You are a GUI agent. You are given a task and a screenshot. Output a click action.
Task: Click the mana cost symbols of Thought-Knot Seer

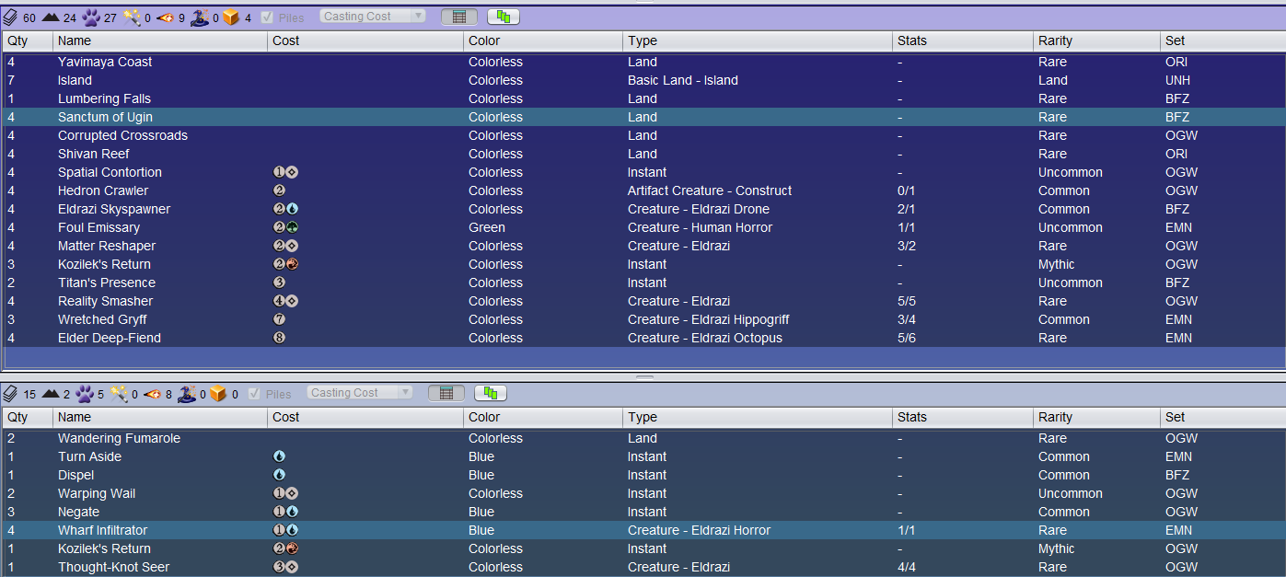285,567
